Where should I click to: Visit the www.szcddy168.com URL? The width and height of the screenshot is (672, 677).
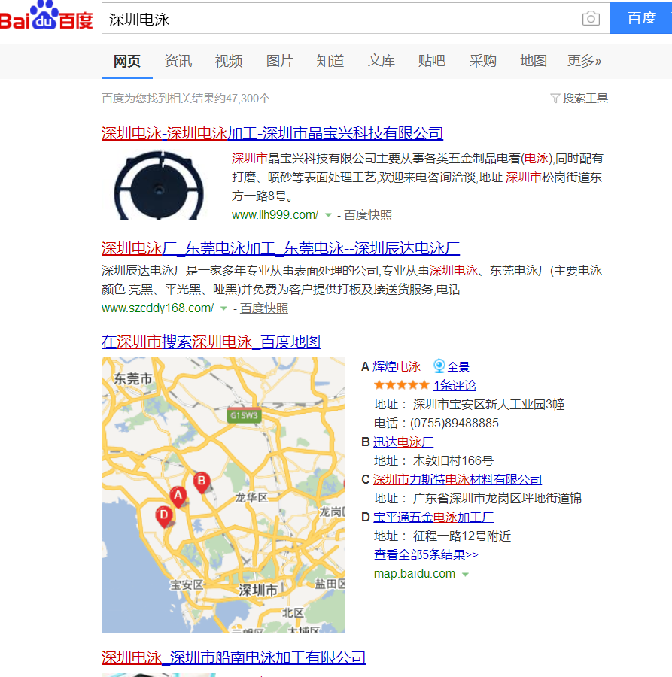point(157,308)
